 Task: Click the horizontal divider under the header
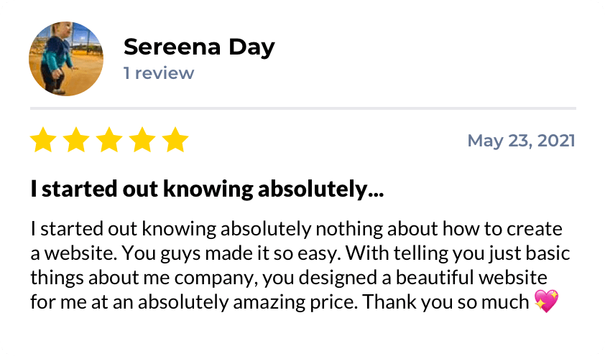[x=302, y=108]
